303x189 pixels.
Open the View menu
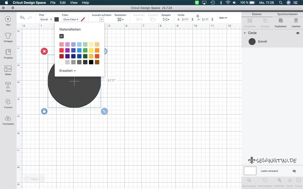[x=74, y=2]
